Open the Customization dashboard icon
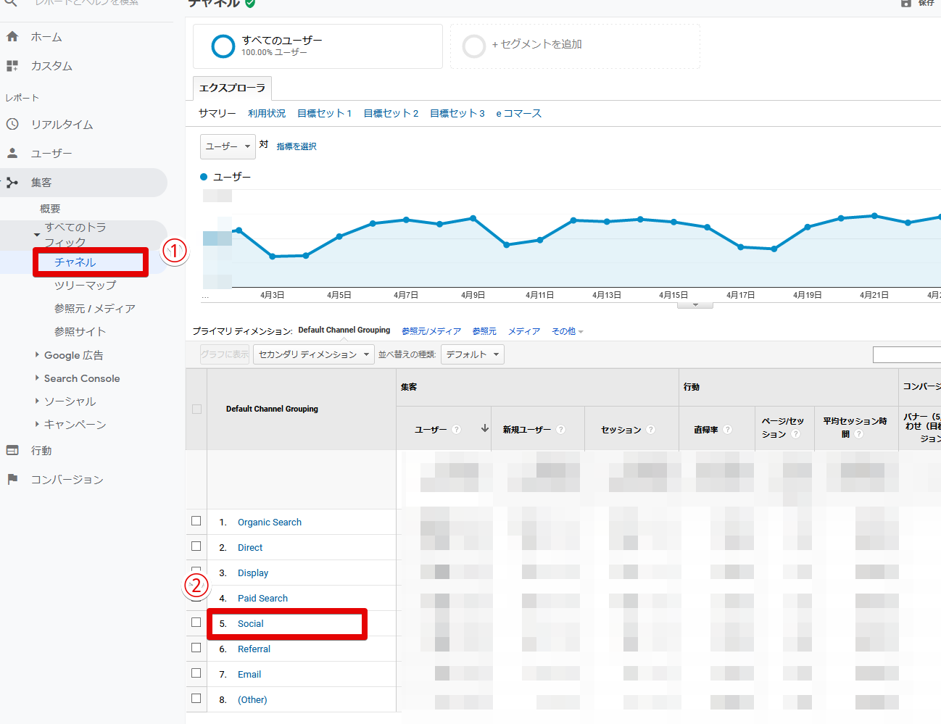This screenshot has width=941, height=724. [12, 66]
